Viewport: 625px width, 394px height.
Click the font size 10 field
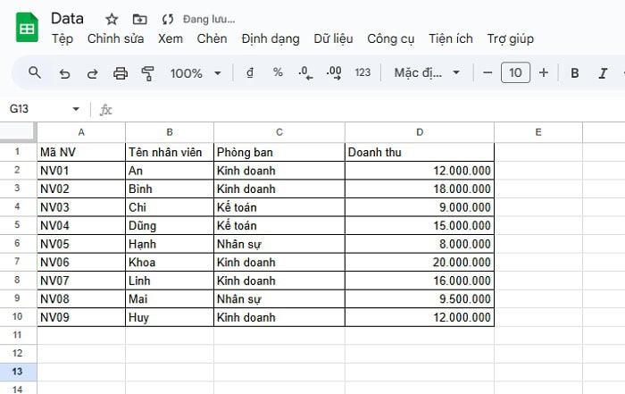[x=515, y=73]
